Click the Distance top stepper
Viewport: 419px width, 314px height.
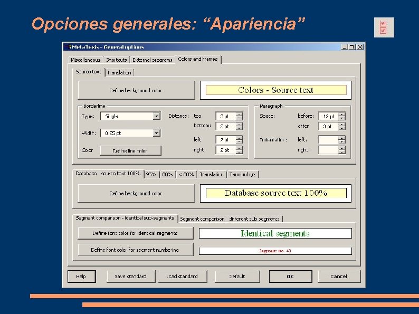(239, 116)
